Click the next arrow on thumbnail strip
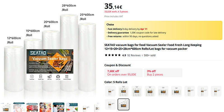The height and width of the screenshot is (112, 224). coord(97,108)
